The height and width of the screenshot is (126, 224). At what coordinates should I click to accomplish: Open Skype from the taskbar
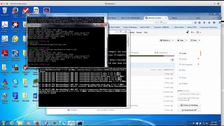tap(63, 123)
